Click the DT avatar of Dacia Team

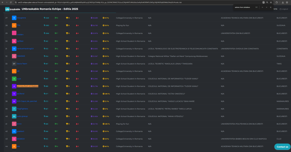click(x=14, y=64)
